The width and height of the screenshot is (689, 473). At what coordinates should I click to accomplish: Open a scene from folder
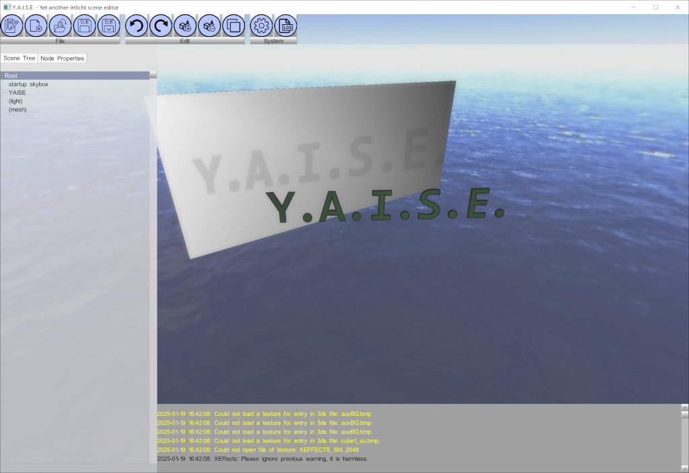pos(61,26)
